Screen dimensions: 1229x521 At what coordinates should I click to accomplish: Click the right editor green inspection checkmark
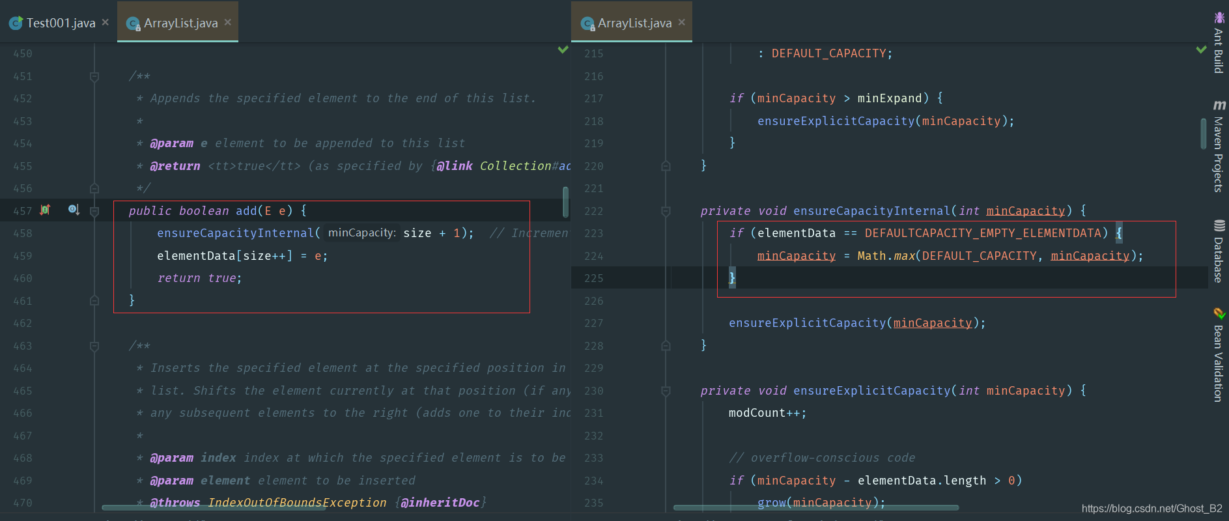coord(1202,50)
